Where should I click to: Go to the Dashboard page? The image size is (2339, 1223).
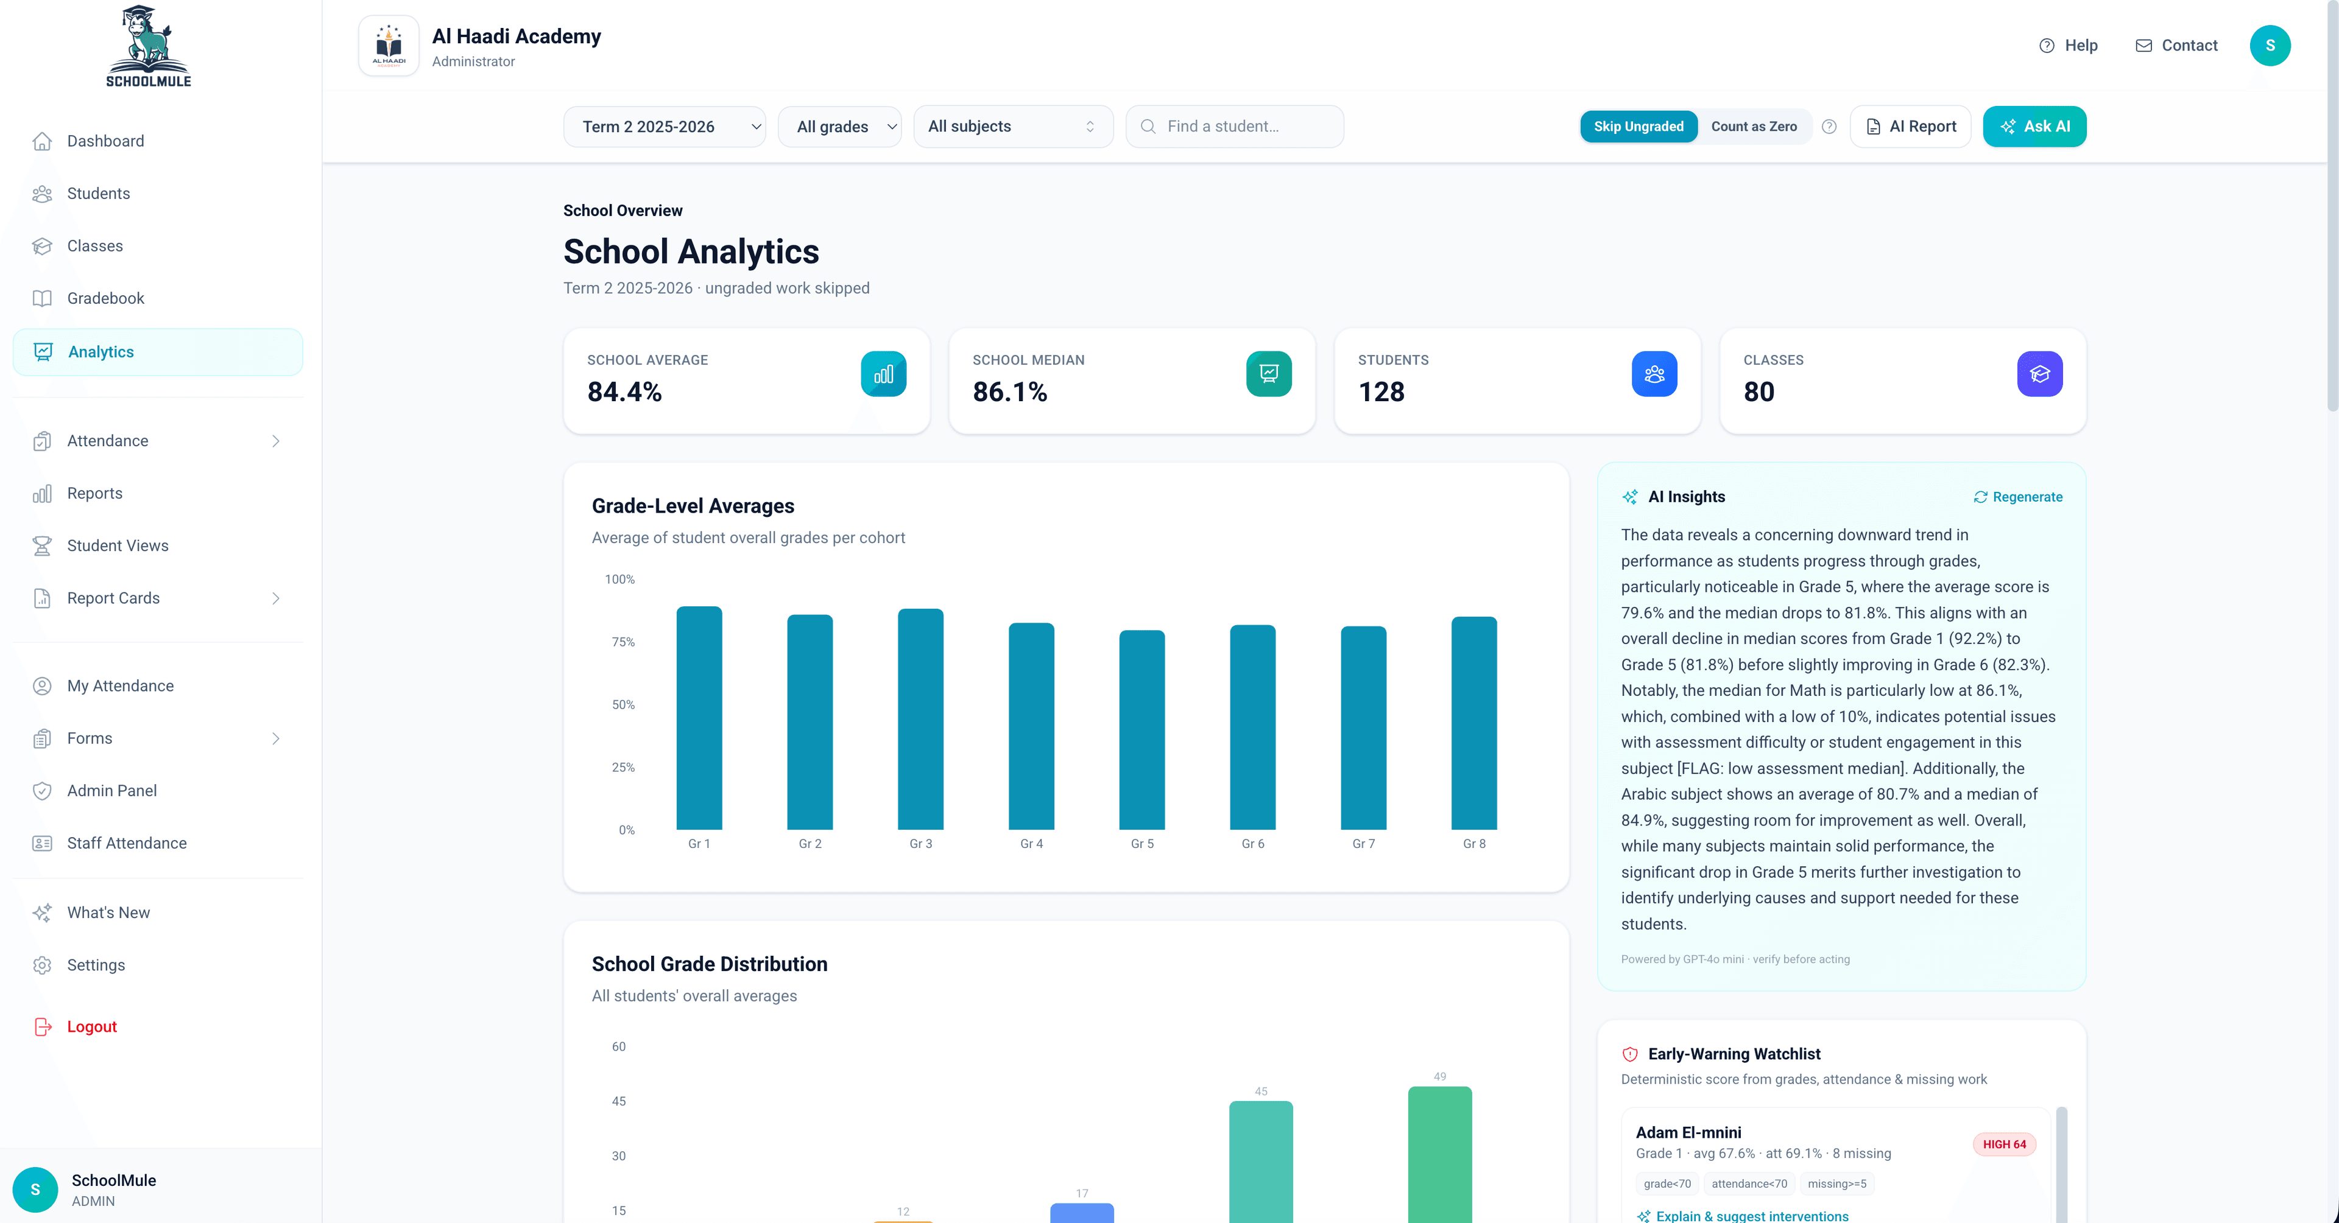tap(158, 141)
